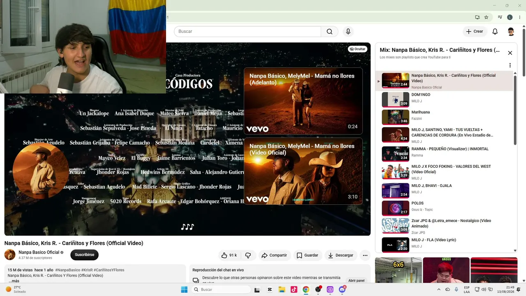Open end-screen card Mamá no llores (Video Oficial)

(303, 171)
